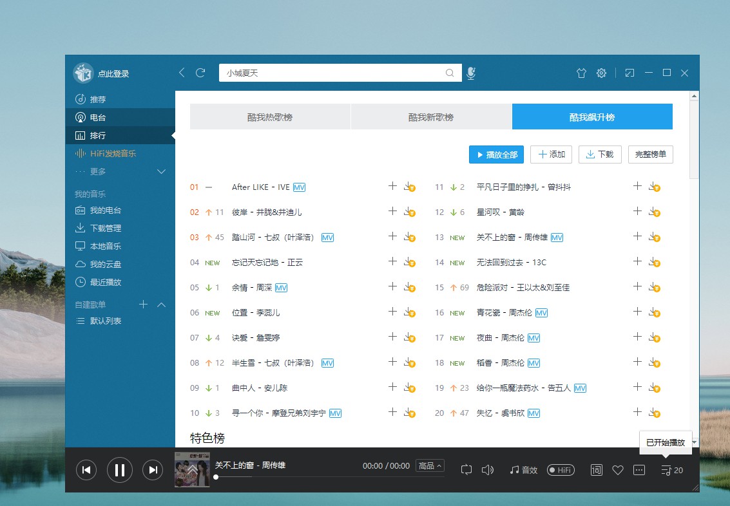Add 青花瓷 - 周杰伦 to playlist

pos(637,312)
